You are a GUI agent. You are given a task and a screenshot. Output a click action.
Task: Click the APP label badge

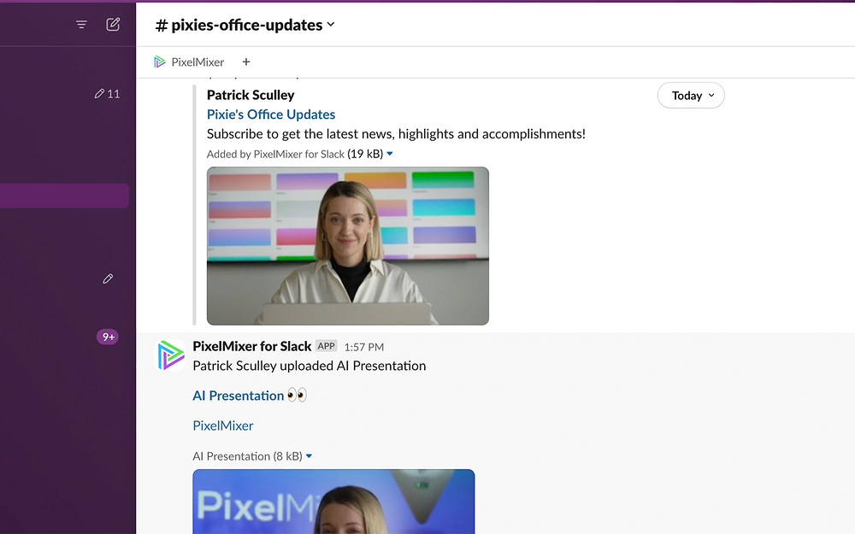[326, 346]
